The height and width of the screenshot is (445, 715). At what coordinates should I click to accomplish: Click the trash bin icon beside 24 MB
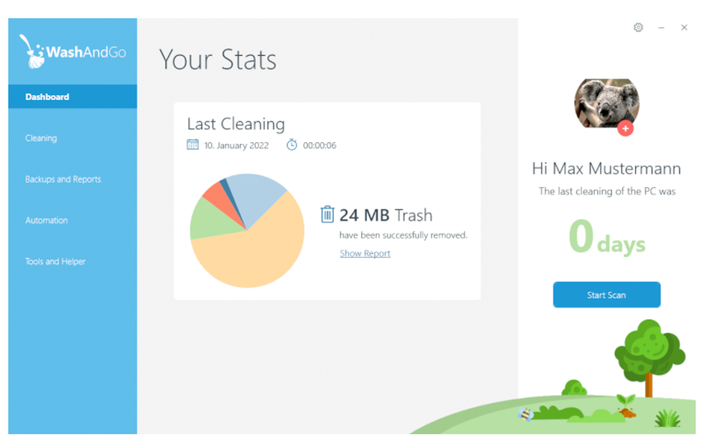pos(327,214)
